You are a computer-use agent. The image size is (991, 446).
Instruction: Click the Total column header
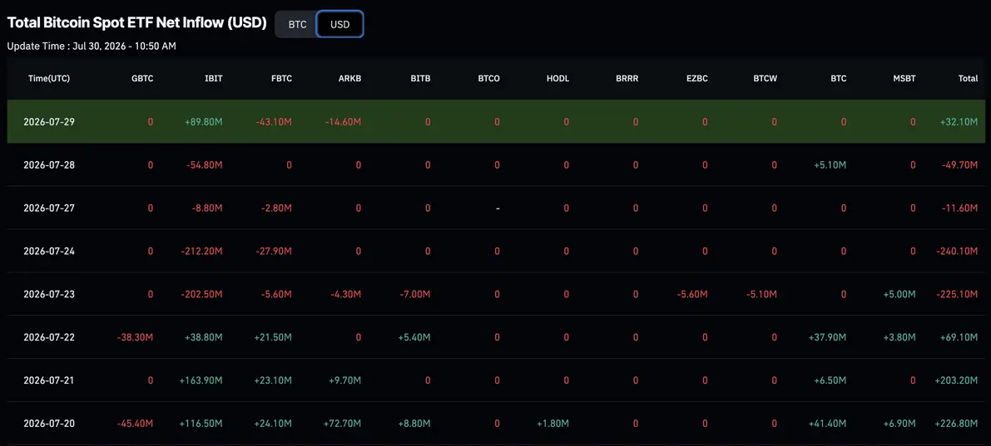(969, 79)
